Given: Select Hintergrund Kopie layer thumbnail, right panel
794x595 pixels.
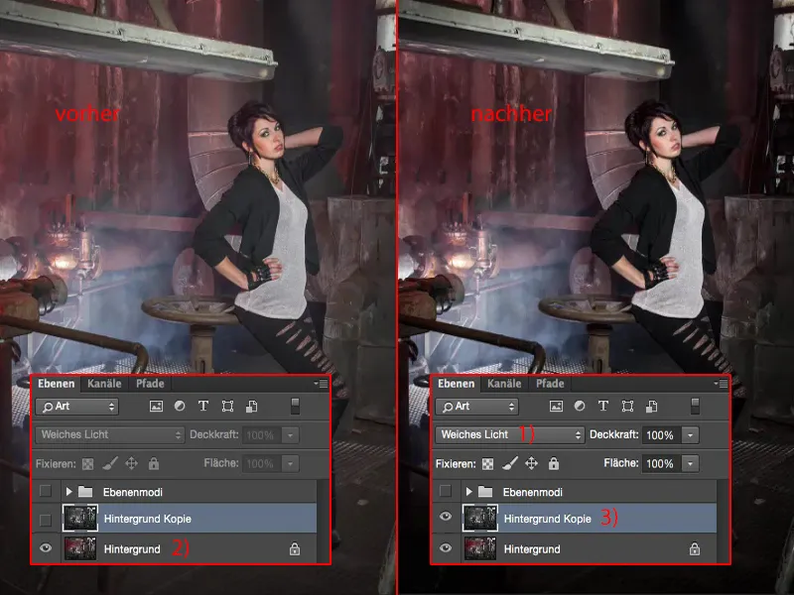Looking at the screenshot, I should click(x=480, y=518).
